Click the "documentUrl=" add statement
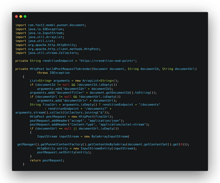 point(77,101)
